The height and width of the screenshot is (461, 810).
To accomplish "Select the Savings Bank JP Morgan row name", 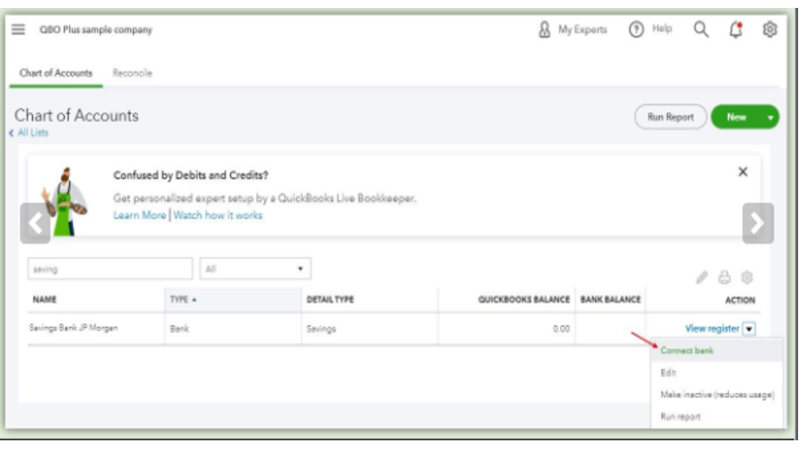I will click(73, 327).
